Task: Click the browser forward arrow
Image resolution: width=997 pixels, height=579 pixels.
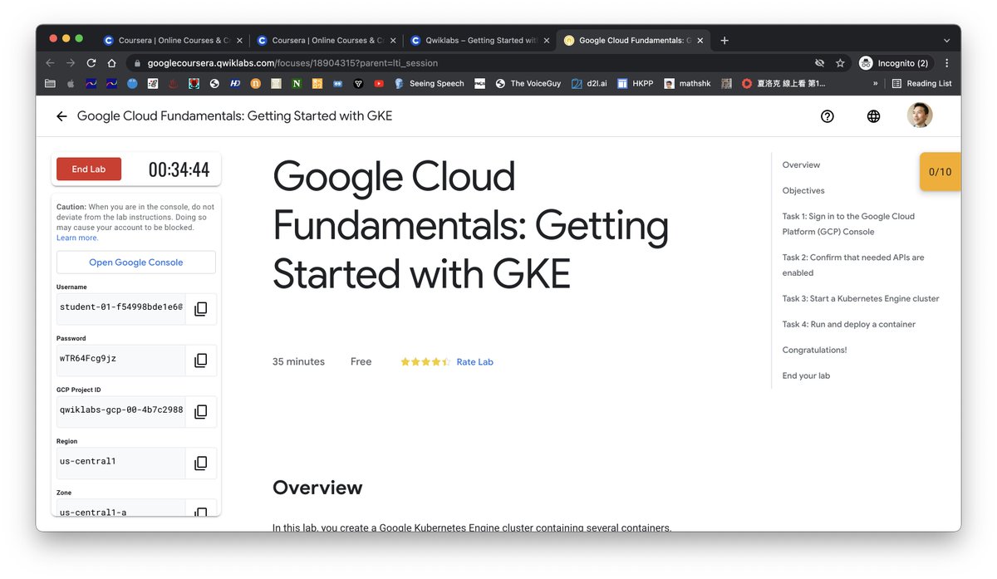Action: click(71, 63)
